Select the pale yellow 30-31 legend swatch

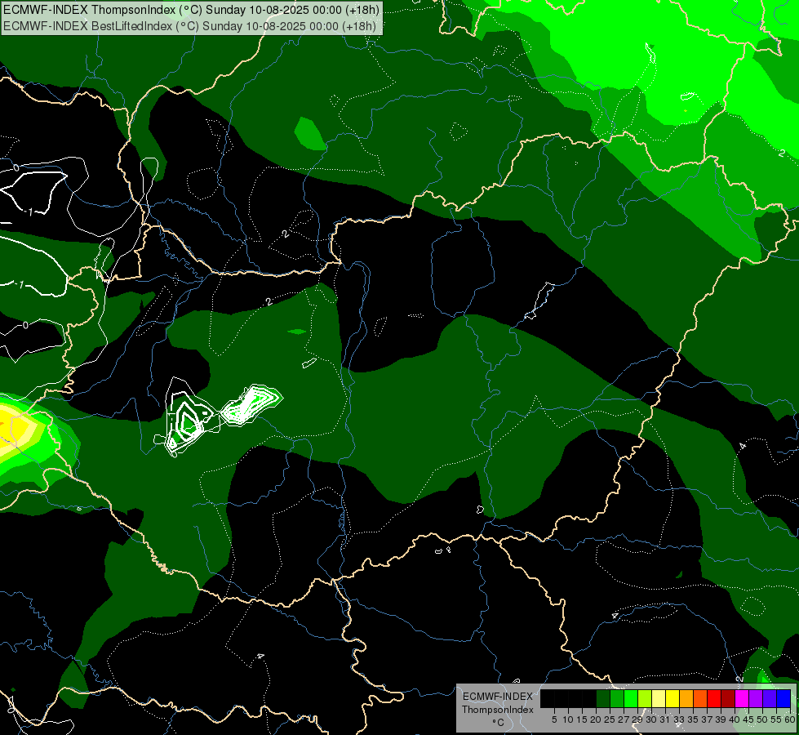pyautogui.click(x=659, y=699)
